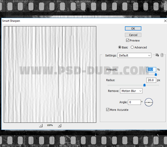Open the Settings Default dropdown
Screen dimensions: 167x147
[134, 55]
